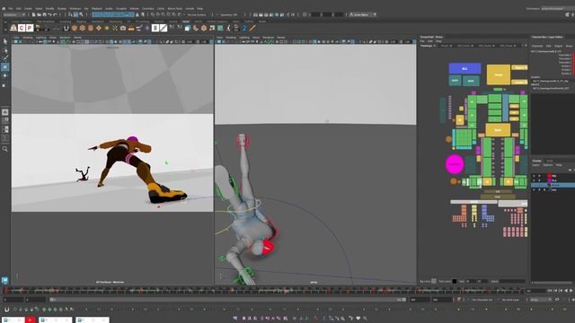575x323 pixels.
Task: Open the Playback menu
Action: tap(97, 8)
